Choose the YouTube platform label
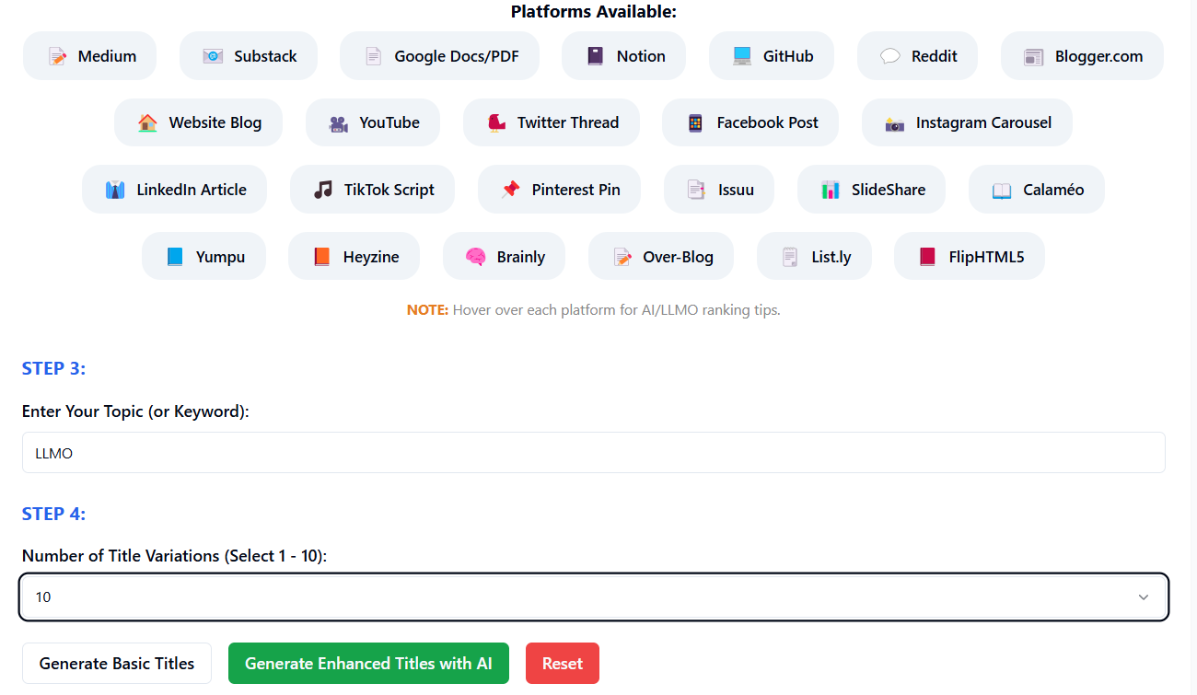1197x695 pixels. click(x=389, y=122)
